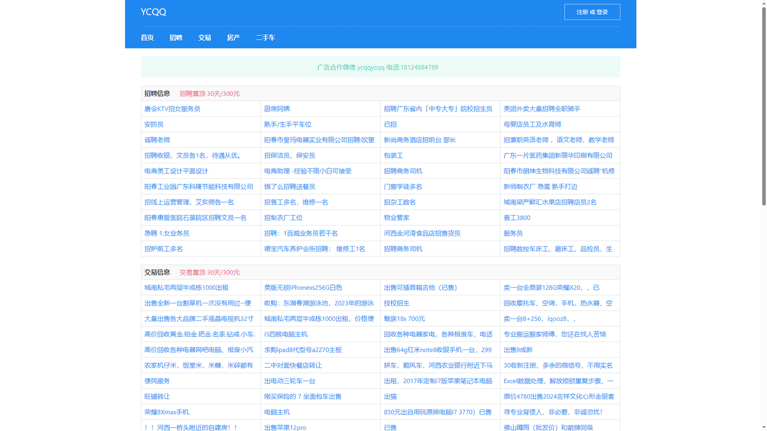Open listing 饿了么招聘送餐员
Image resolution: width=767 pixels, height=431 pixels.
pos(290,187)
